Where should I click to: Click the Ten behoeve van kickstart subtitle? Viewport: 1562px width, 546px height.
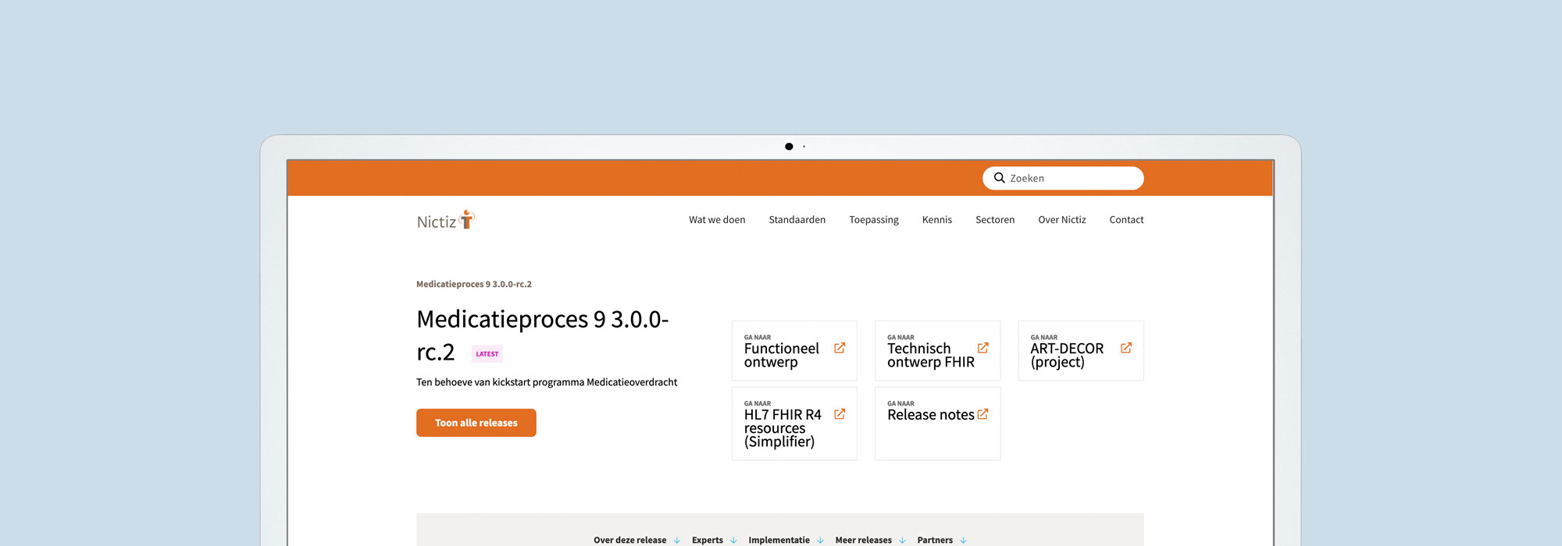[x=547, y=382]
